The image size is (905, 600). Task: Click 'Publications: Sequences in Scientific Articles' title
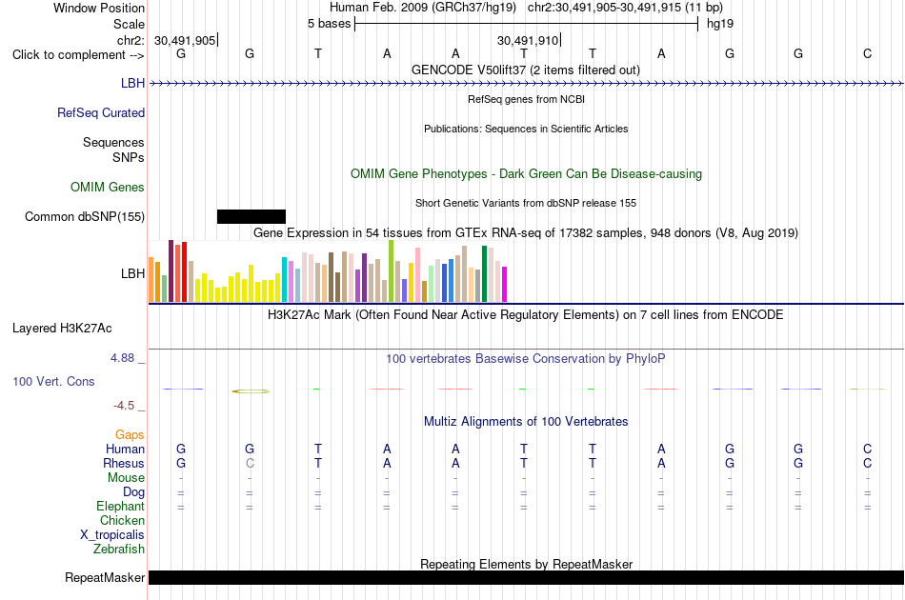pos(526,129)
